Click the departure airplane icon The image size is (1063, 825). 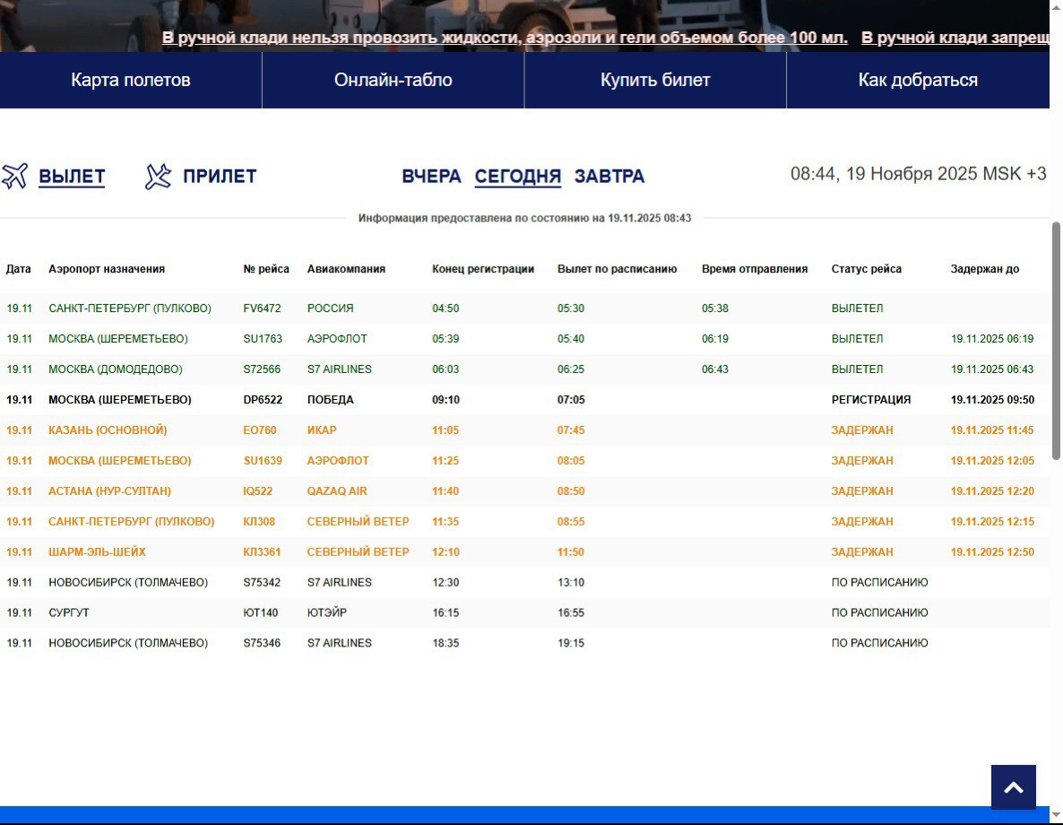(15, 176)
